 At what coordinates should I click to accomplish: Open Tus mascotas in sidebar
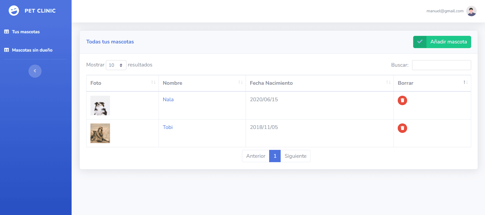click(26, 32)
